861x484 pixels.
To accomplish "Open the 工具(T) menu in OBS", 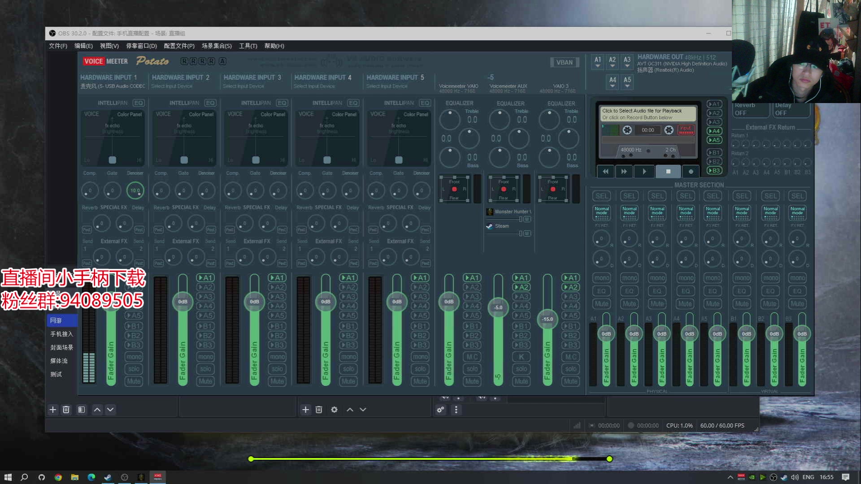I will click(248, 46).
